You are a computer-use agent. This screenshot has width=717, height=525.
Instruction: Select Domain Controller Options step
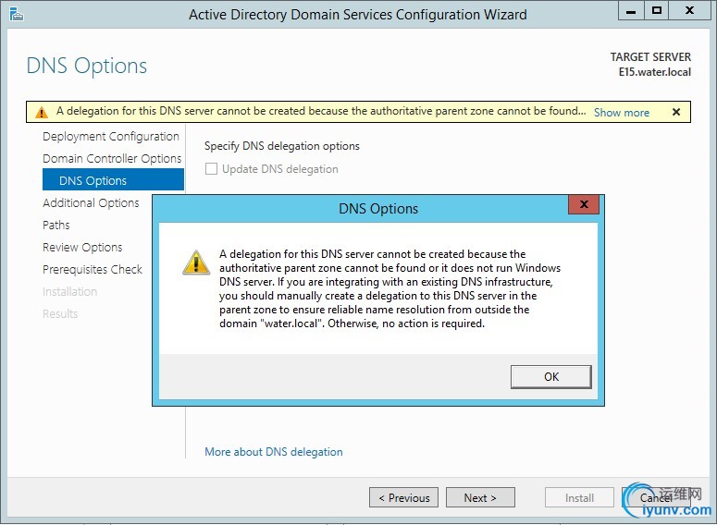112,159
